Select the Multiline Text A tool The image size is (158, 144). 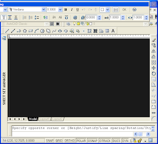pyautogui.click(x=113, y=31)
